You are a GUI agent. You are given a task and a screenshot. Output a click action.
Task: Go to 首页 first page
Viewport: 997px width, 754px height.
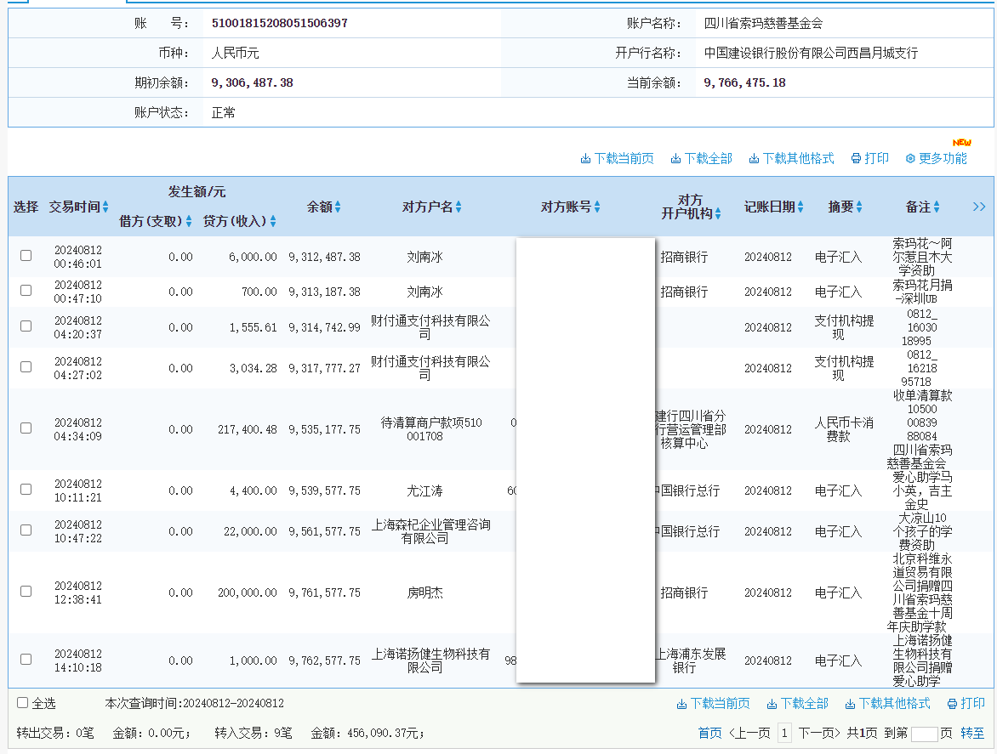tap(709, 733)
